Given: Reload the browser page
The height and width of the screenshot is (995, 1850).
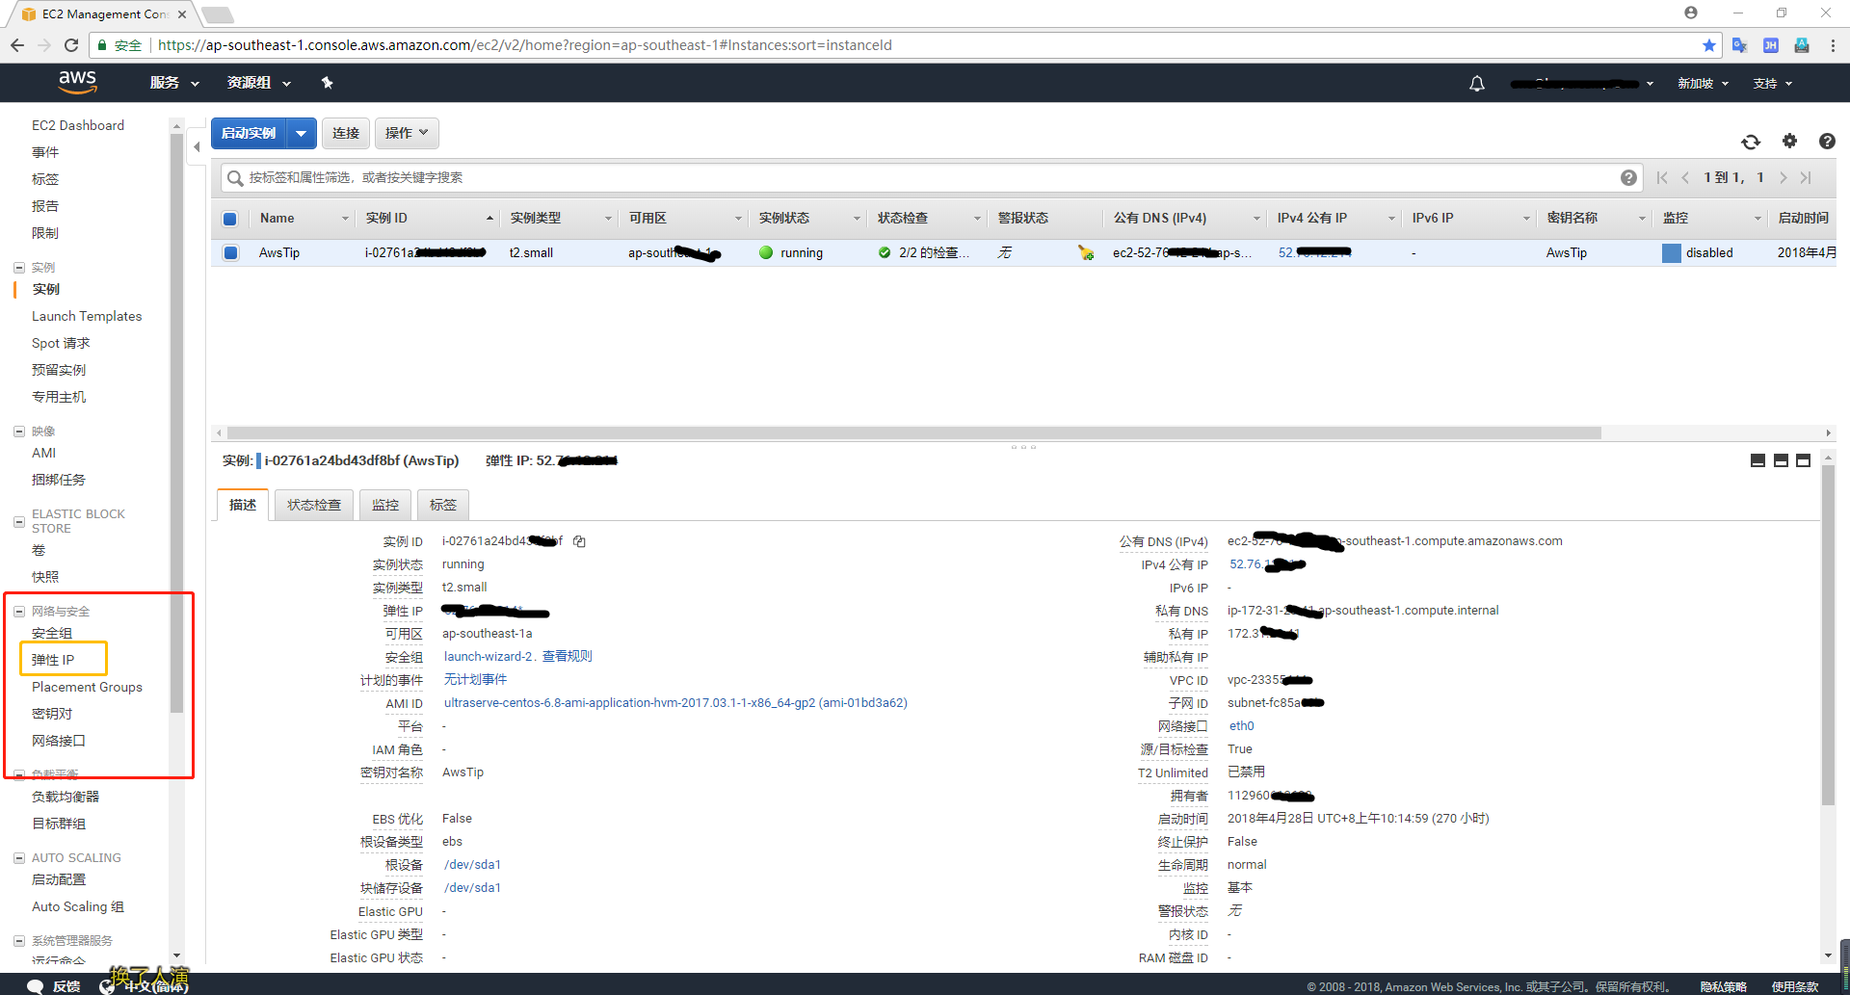Looking at the screenshot, I should [x=71, y=45].
